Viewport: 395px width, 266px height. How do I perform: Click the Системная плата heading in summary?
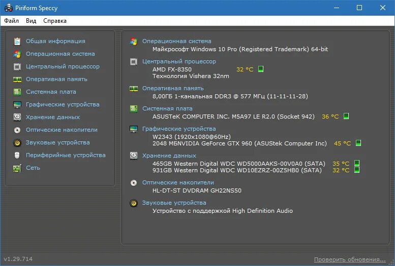pyautogui.click(x=167, y=108)
